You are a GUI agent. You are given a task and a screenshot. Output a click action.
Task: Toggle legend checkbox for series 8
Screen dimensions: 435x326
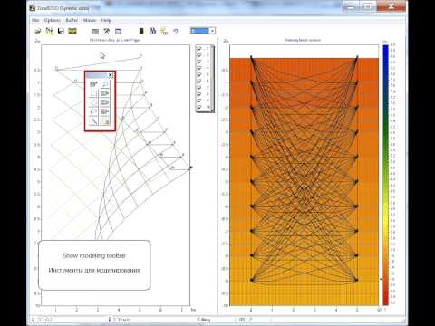199,94
